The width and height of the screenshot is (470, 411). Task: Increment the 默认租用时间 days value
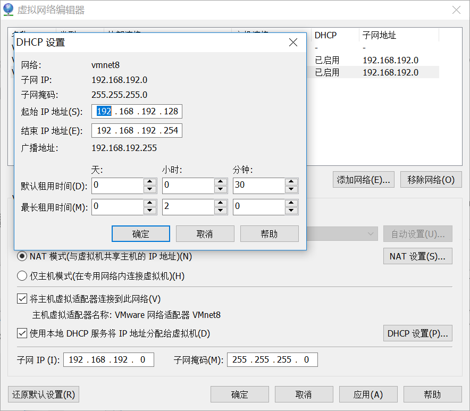[149, 182]
